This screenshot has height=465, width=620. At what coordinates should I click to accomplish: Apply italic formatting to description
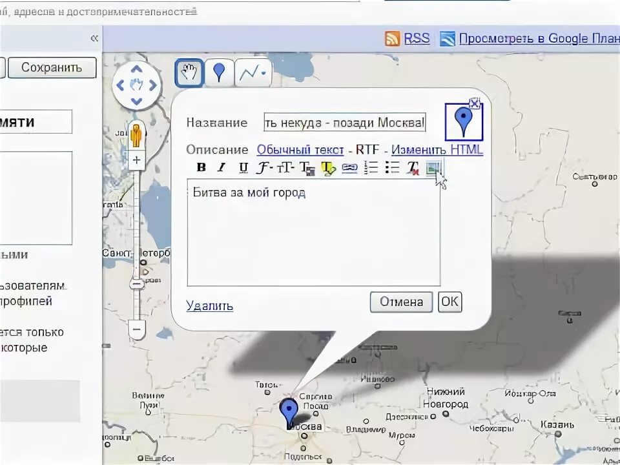pos(222,167)
